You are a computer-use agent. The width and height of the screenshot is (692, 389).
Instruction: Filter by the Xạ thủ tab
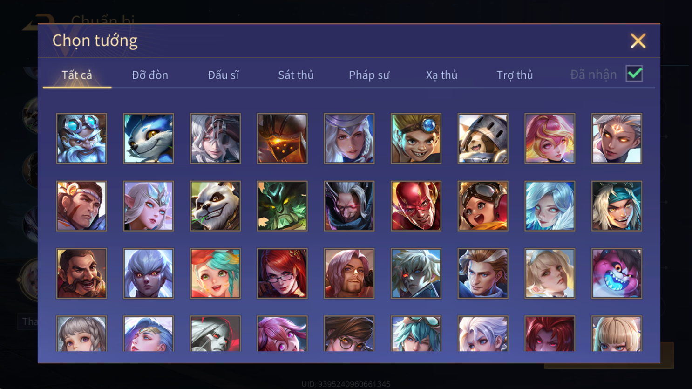point(441,75)
